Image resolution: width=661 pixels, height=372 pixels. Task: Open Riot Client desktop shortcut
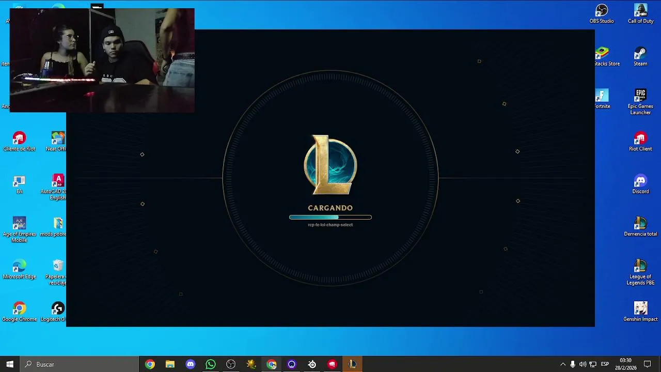640,142
